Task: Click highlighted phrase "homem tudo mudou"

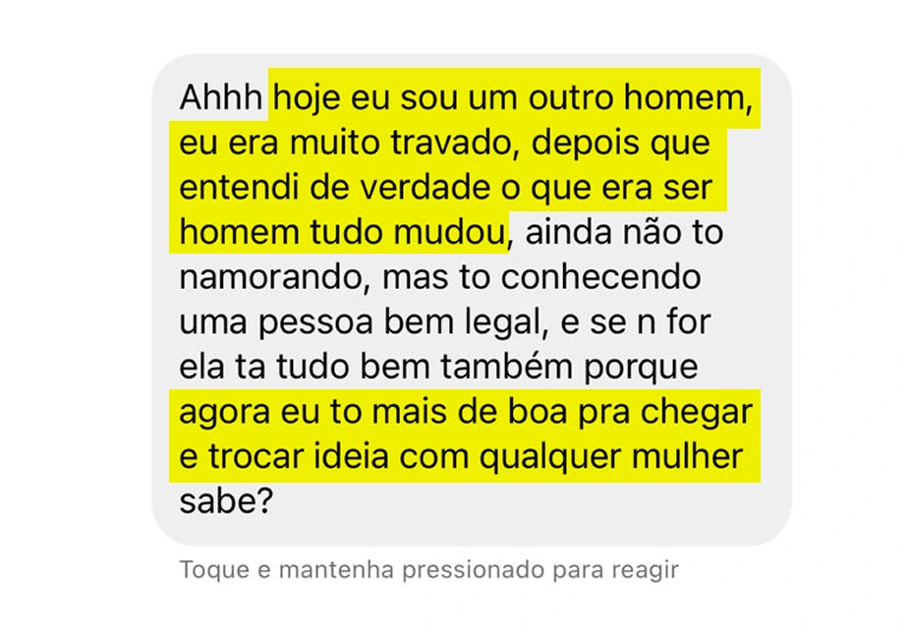Action: click(342, 233)
